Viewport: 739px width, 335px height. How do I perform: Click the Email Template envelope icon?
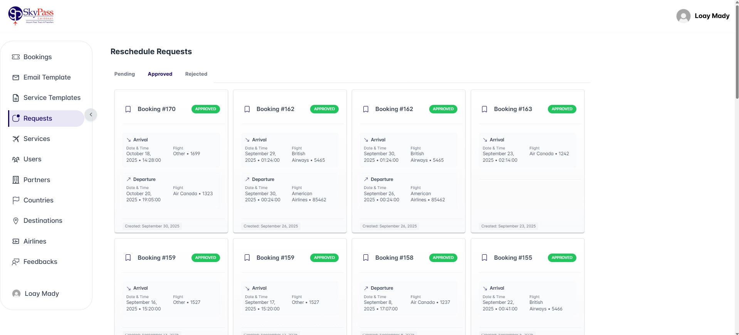(x=16, y=78)
